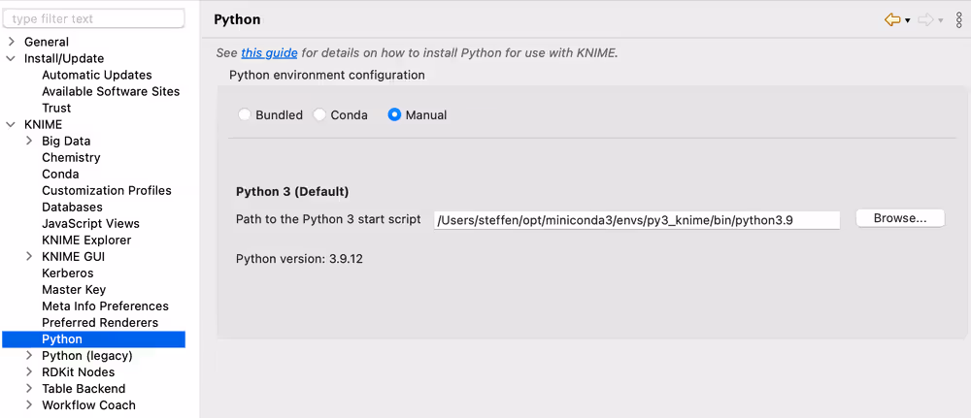
Task: Open the back history dropdown arrow
Action: (908, 20)
